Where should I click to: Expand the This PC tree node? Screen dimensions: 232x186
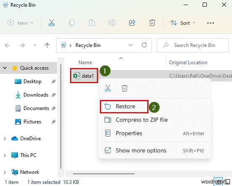click(x=5, y=155)
